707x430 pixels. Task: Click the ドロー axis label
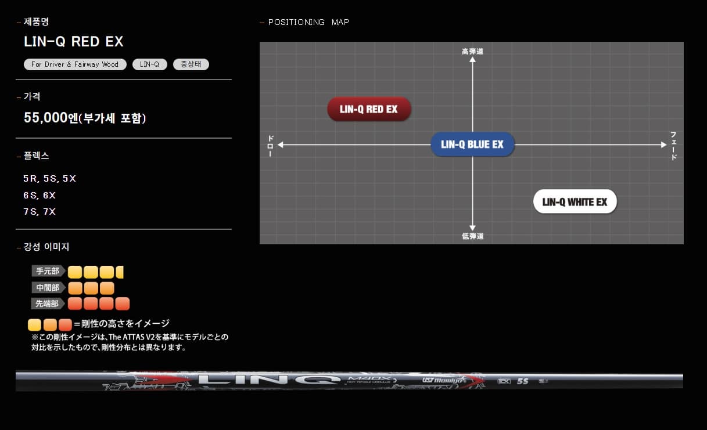pyautogui.click(x=270, y=145)
